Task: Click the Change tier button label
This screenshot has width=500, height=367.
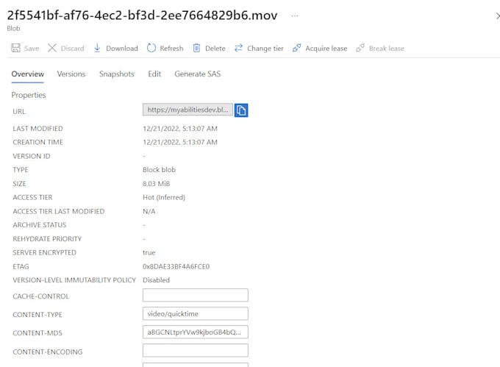Action: 265,49
